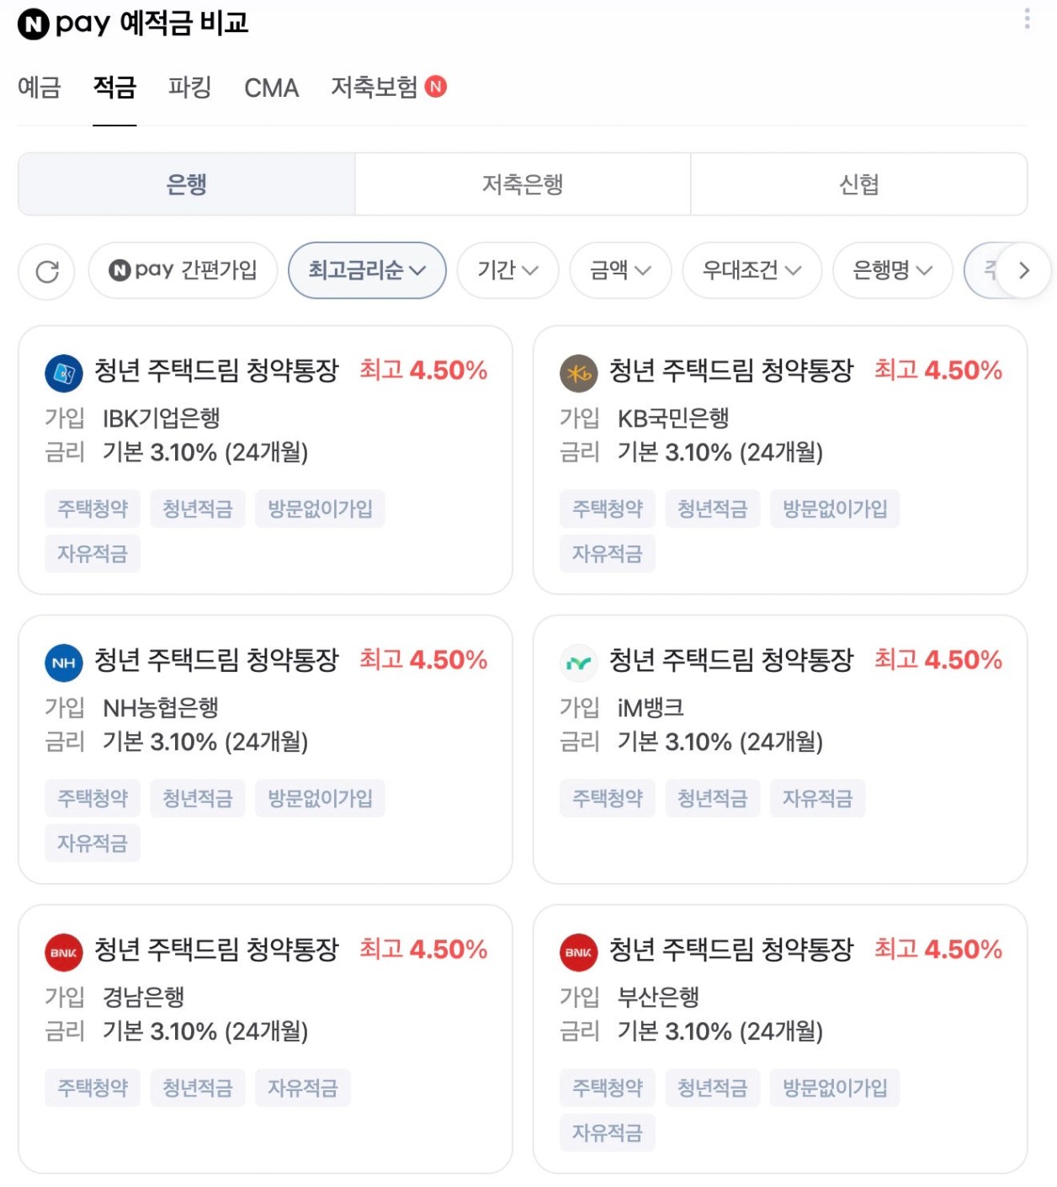Viewport: 1057px width, 1187px height.
Task: Open the N pay 예적금 비교 title link
Action: (133, 24)
